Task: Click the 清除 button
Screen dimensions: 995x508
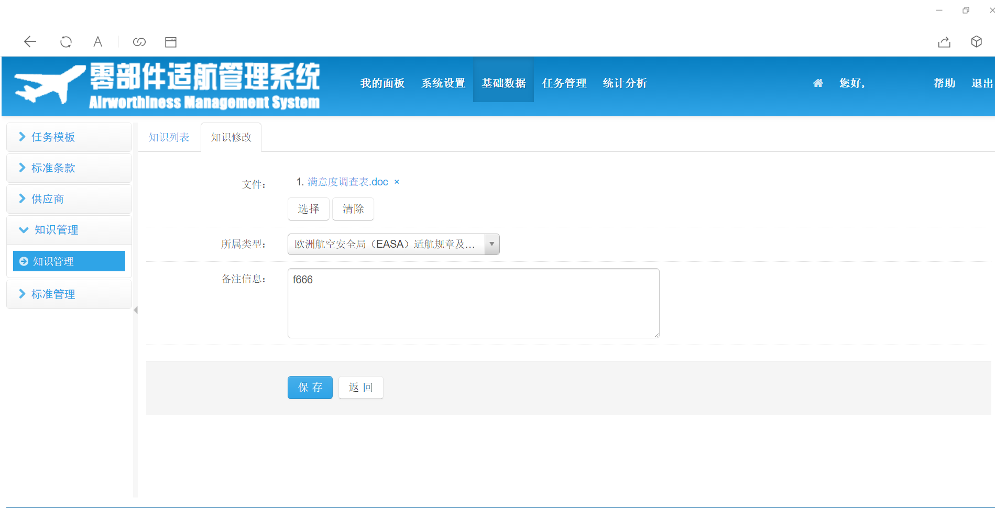Action: tap(353, 209)
